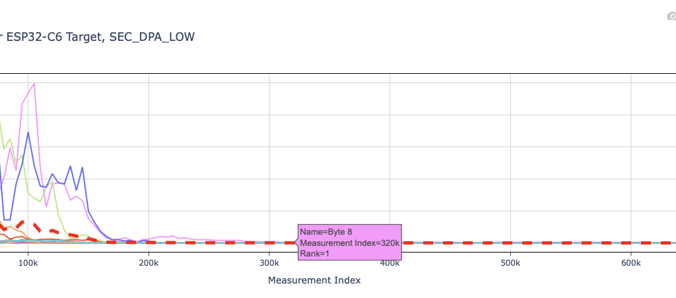Click the Measurement Index axis title
The image size is (676, 298).
(x=314, y=280)
